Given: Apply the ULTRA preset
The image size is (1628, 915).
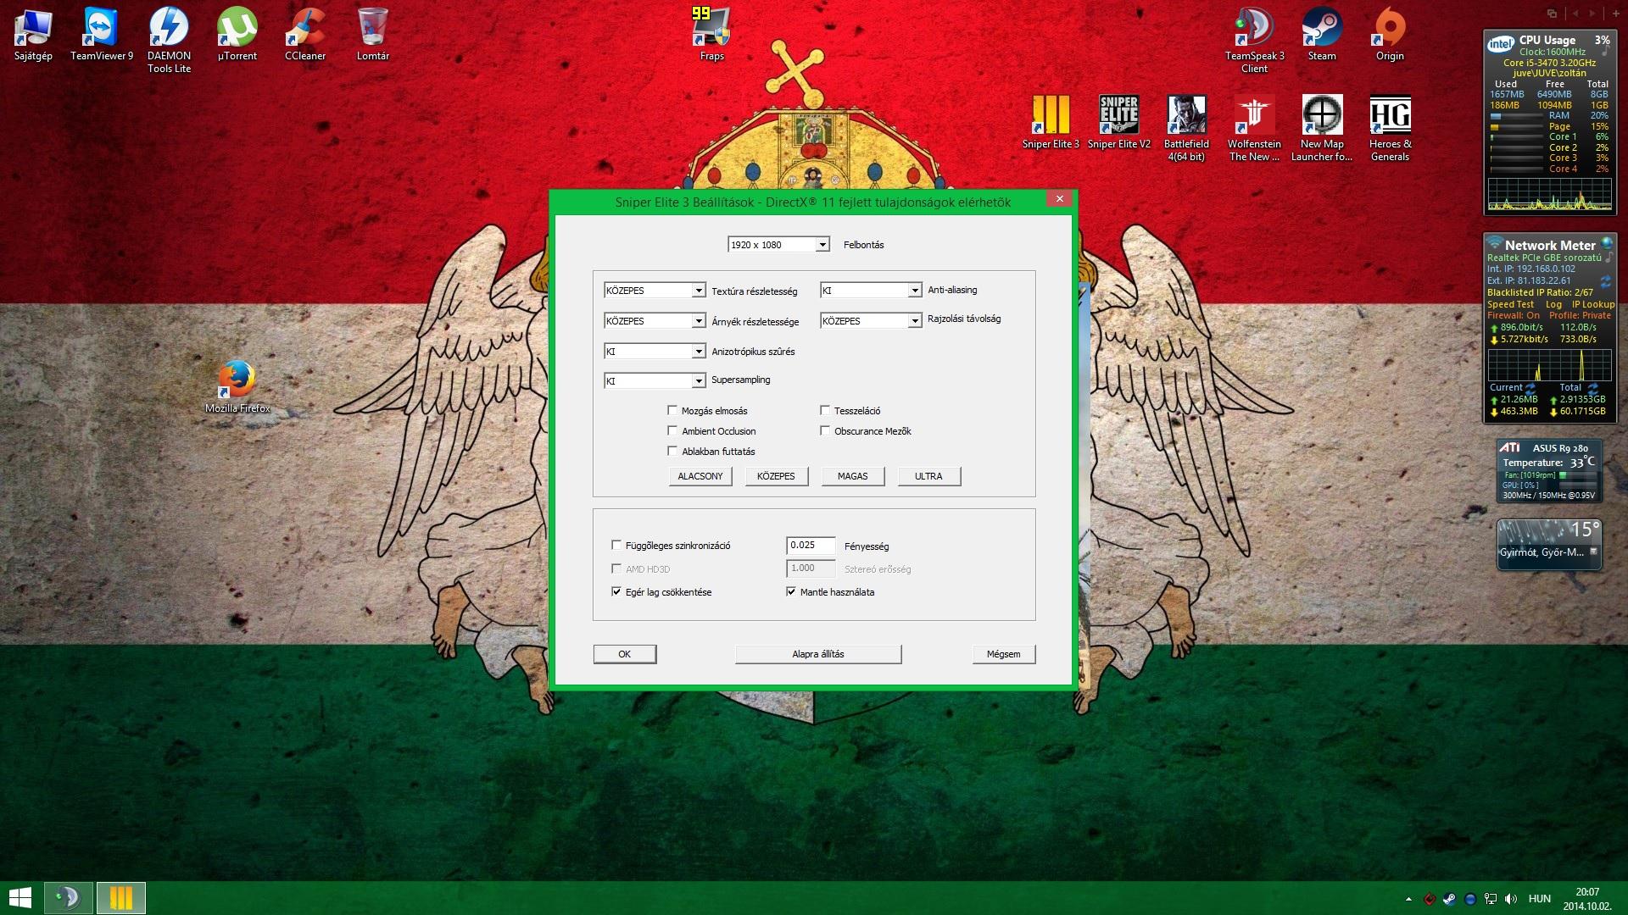Looking at the screenshot, I should coord(928,476).
